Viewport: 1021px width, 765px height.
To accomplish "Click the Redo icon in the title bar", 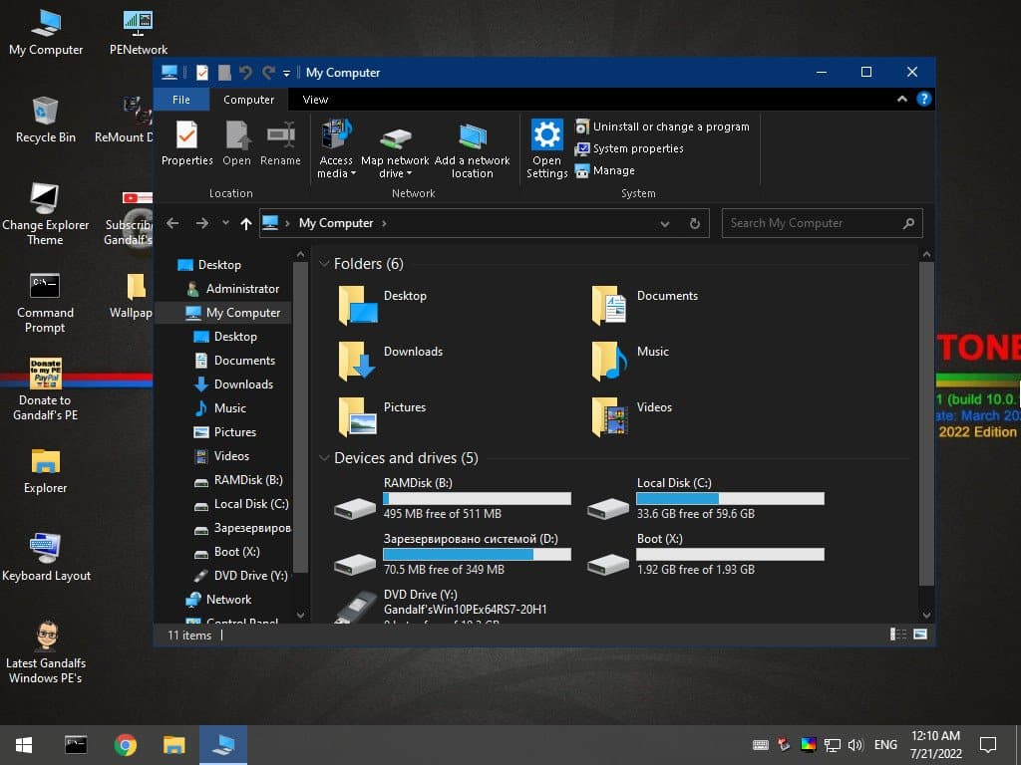I will click(x=268, y=72).
